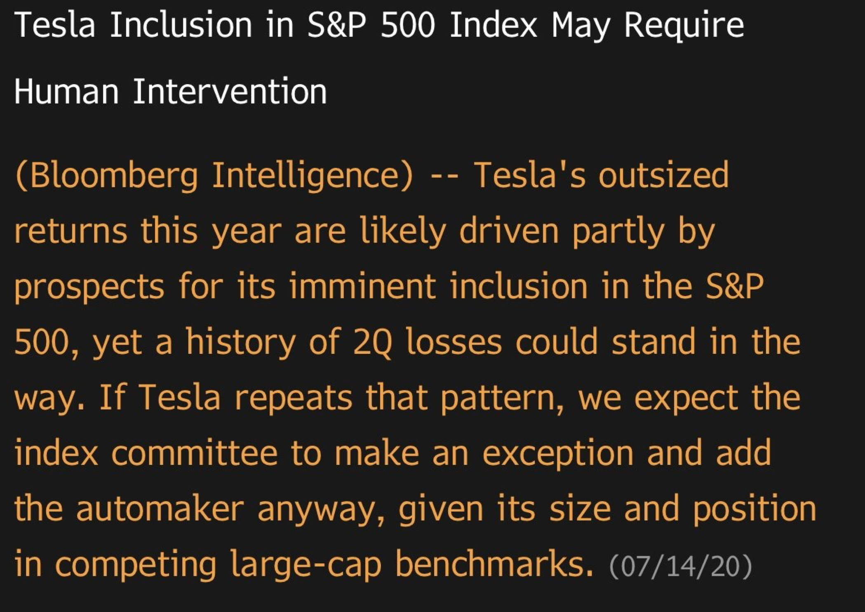Click the "Human Intervention" headline line

(x=171, y=91)
